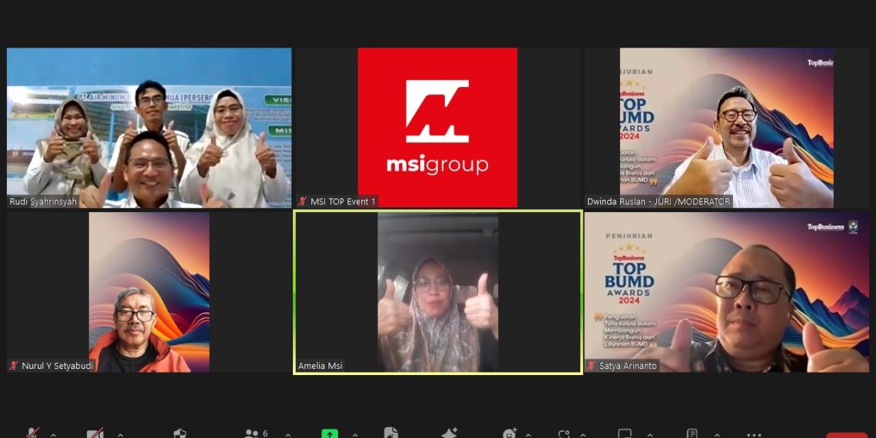Open the Apps icon in toolbar
This screenshot has width=876, height=438.
point(564,434)
